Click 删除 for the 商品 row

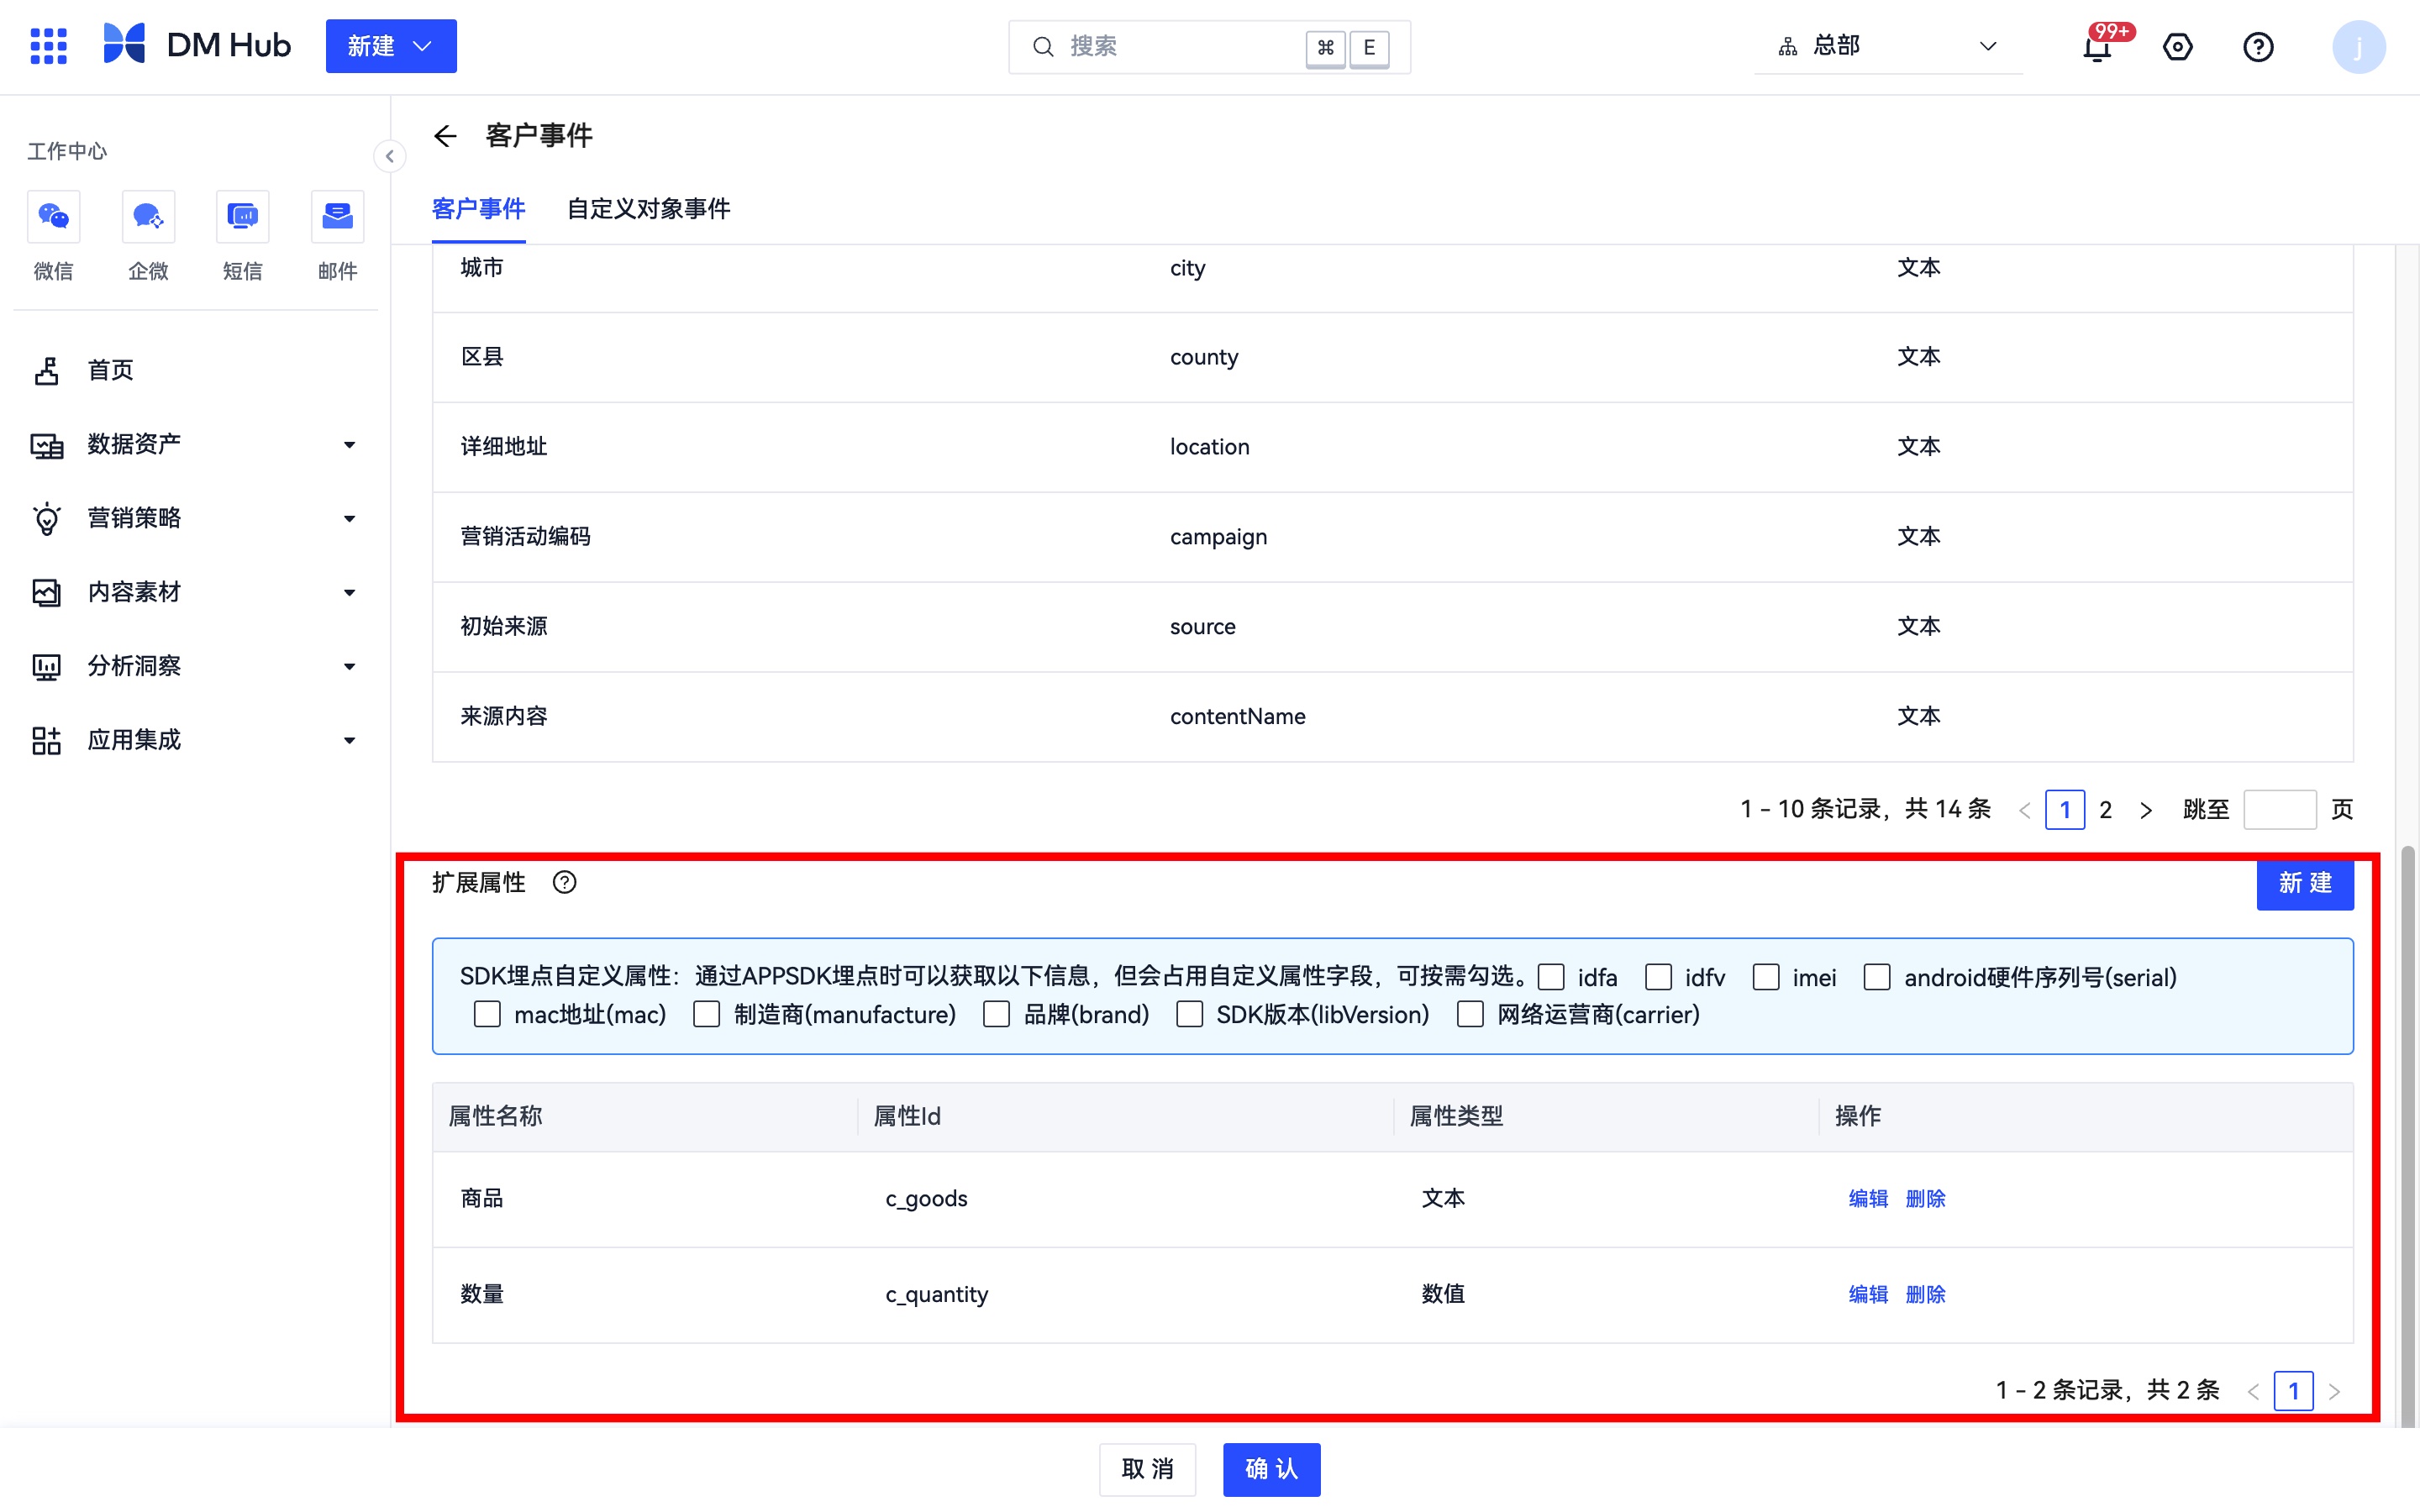[x=1925, y=1199]
